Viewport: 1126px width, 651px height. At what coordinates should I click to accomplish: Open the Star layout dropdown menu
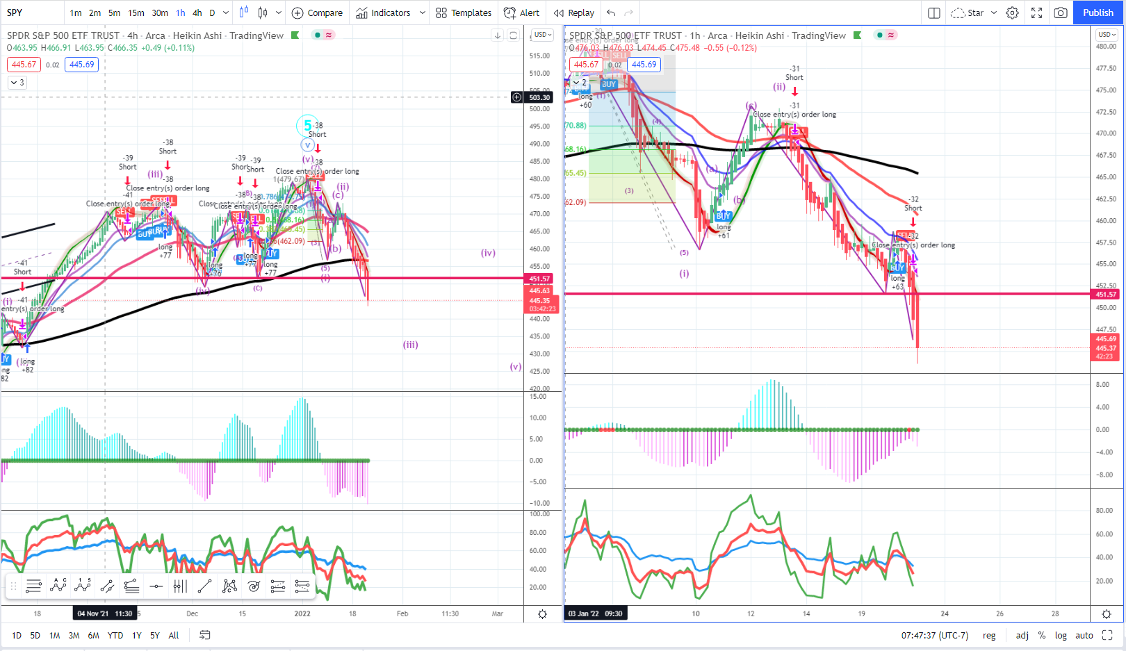[x=994, y=13]
